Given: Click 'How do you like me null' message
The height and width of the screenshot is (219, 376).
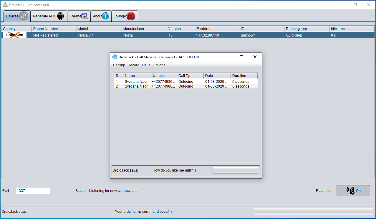Looking at the screenshot, I should (x=174, y=170).
